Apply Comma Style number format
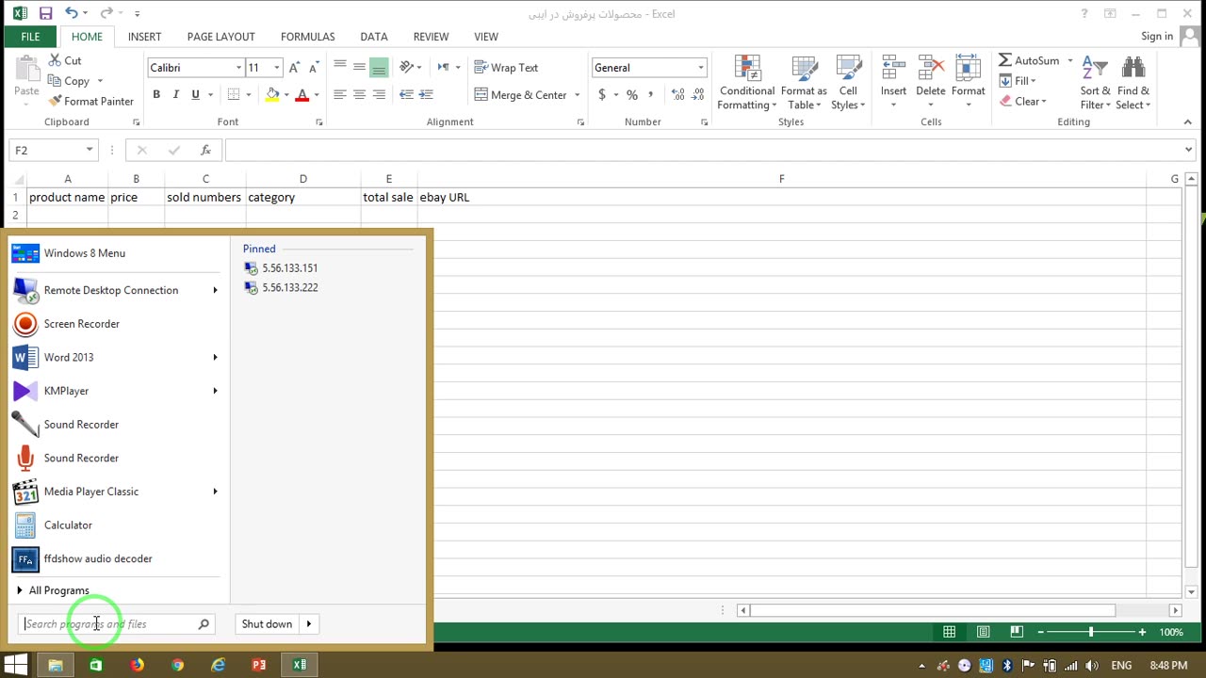 [650, 94]
